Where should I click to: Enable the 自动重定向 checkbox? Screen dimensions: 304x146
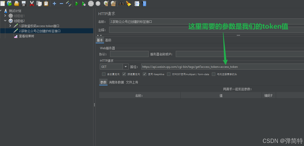point(104,74)
